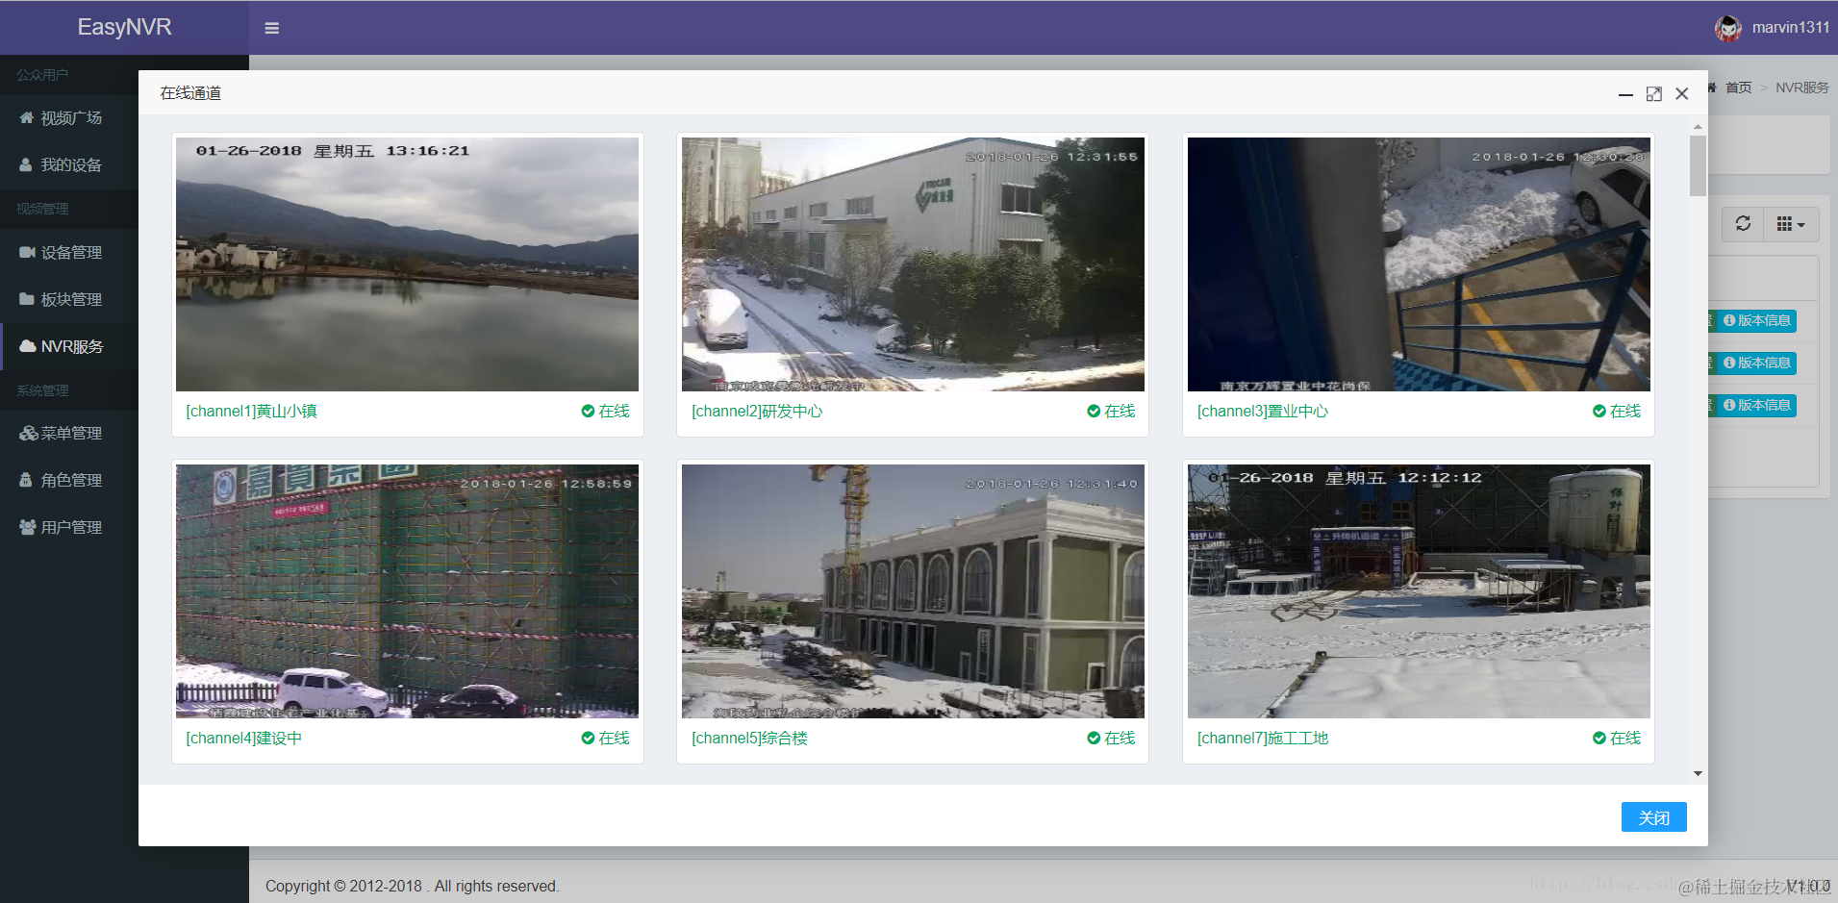Image resolution: width=1838 pixels, height=903 pixels.
Task: Open the channel2 研发中心 video thumbnail
Action: pos(913,264)
